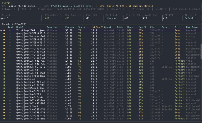Select the Qwen/Qwen3-30B-A3B-T model name
Image resolution: width=202 pixels, height=123 pixels.
coord(31,43)
